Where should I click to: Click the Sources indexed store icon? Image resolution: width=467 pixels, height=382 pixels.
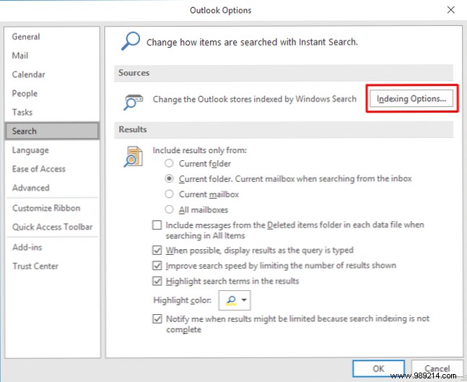click(x=133, y=103)
